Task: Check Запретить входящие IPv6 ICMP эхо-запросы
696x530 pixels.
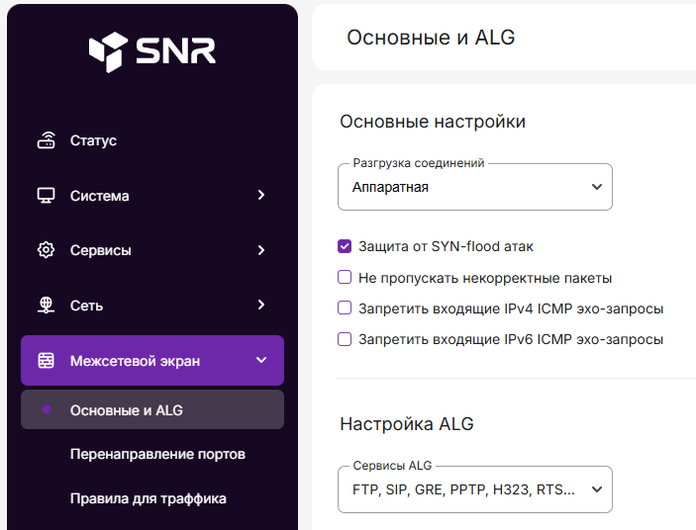Action: (345, 339)
